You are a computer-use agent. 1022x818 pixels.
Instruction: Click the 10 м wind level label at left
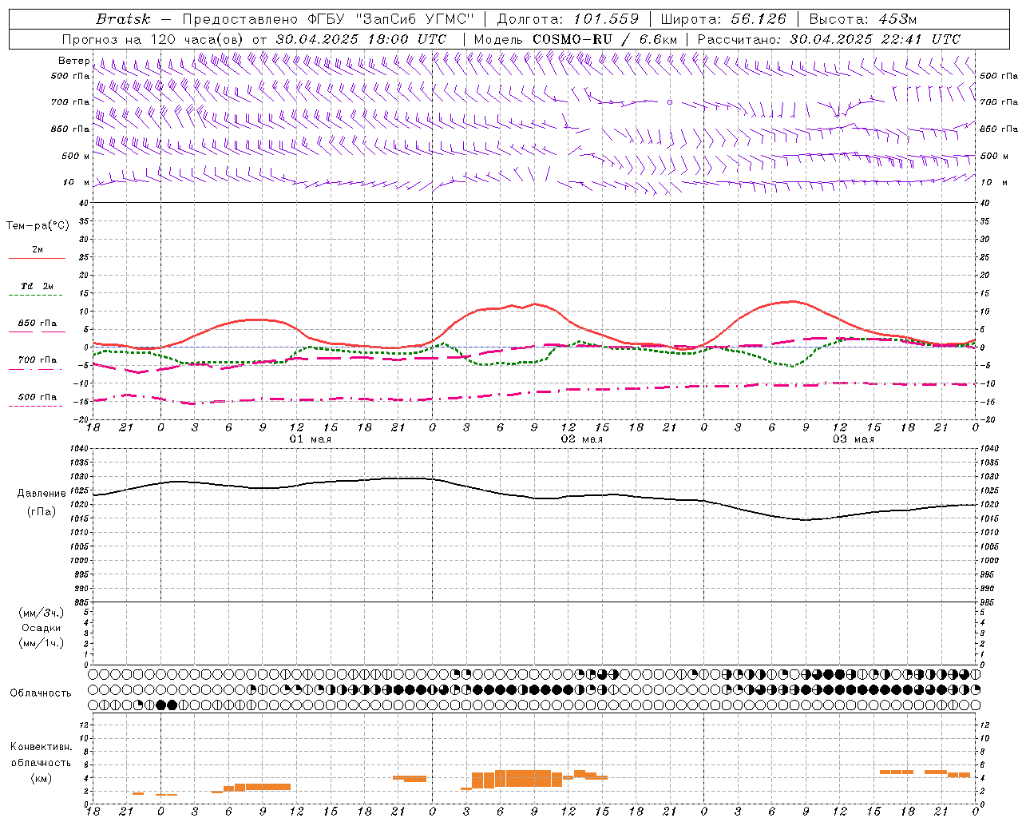pos(75,182)
